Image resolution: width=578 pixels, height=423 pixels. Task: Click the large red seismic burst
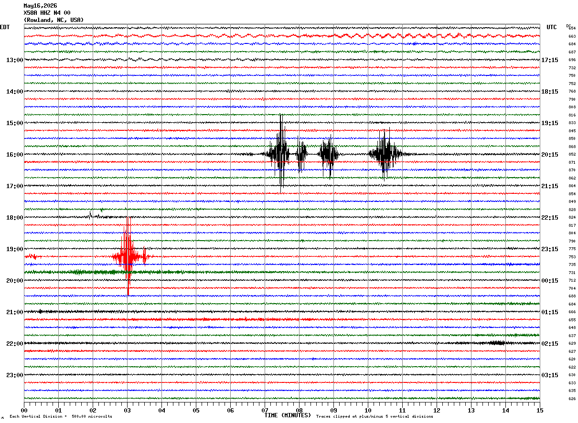[x=128, y=256]
